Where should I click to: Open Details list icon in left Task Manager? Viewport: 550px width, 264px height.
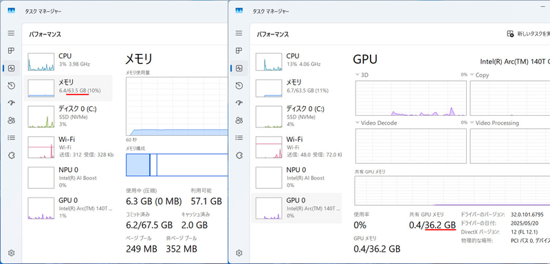pyautogui.click(x=11, y=138)
